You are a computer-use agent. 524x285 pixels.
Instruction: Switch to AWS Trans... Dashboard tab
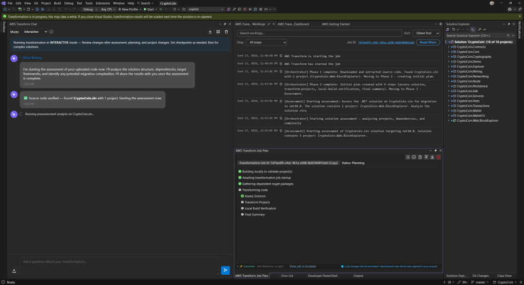(293, 24)
